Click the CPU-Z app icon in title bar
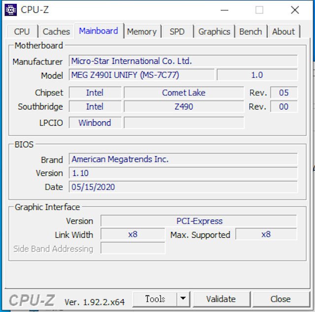315x312 pixels. click(11, 10)
